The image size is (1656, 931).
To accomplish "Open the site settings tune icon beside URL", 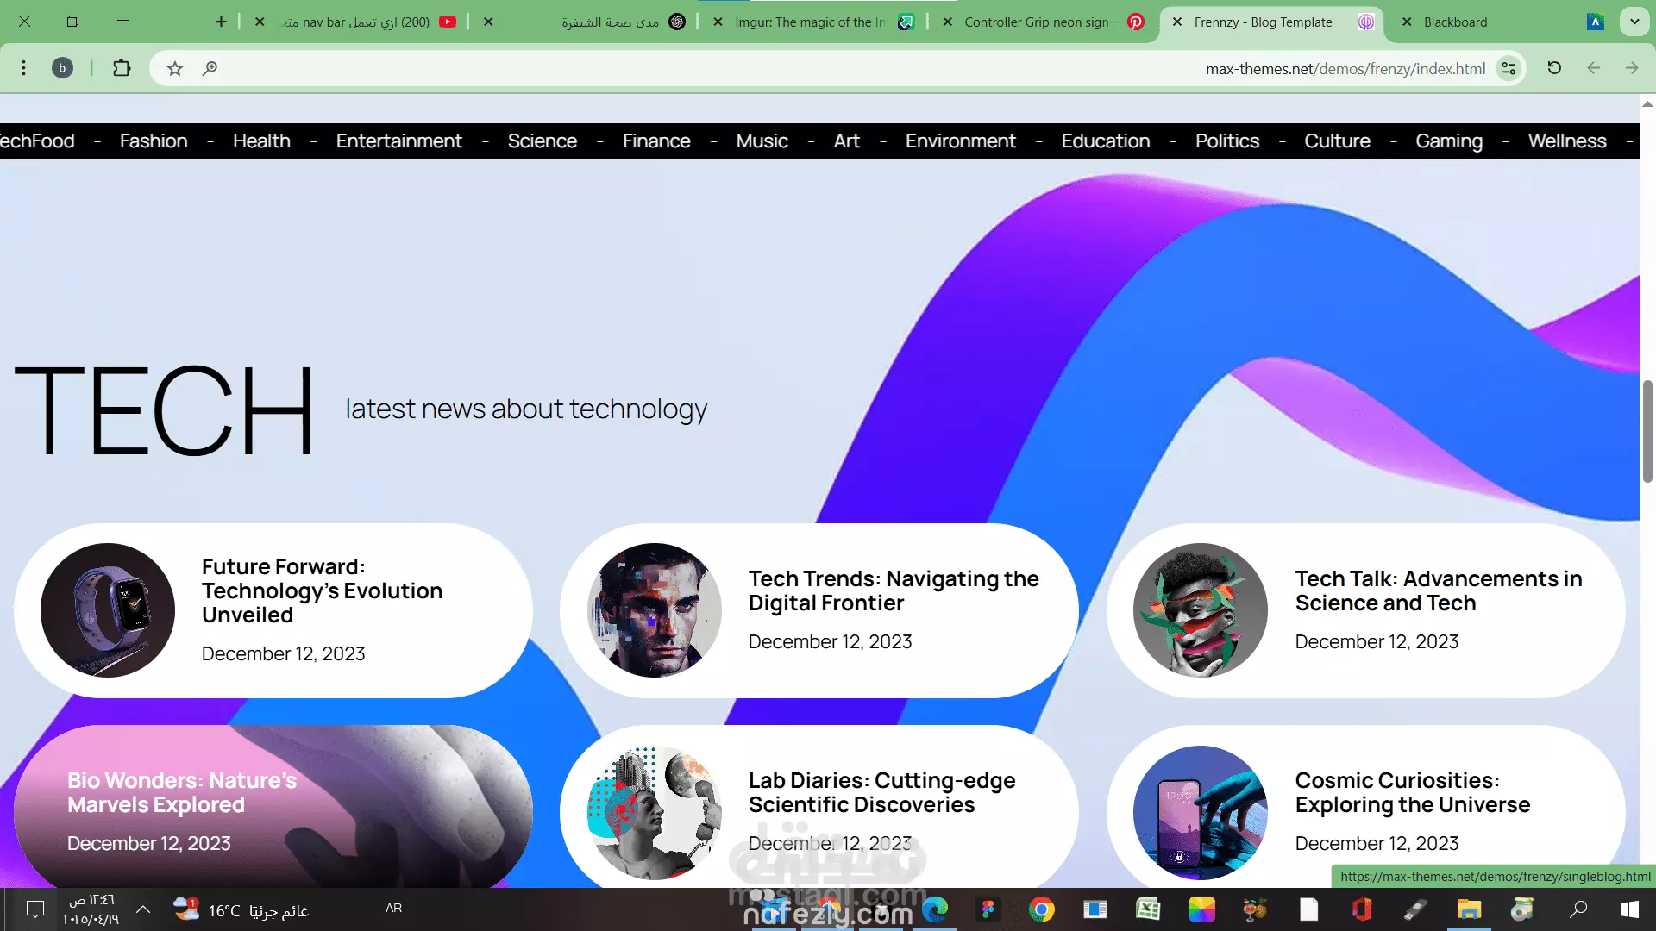I will 1509,68.
